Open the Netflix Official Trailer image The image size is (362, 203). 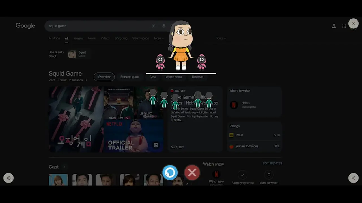133,136
